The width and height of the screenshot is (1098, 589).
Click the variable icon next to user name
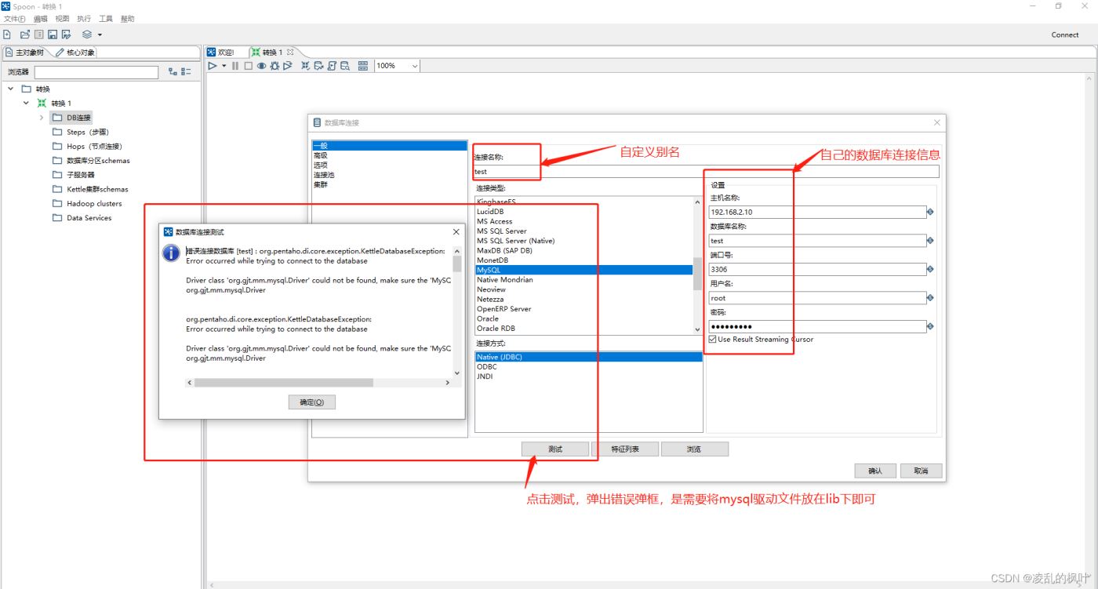931,298
